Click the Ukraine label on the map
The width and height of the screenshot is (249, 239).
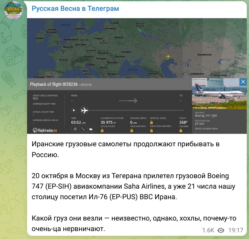coord(126,52)
